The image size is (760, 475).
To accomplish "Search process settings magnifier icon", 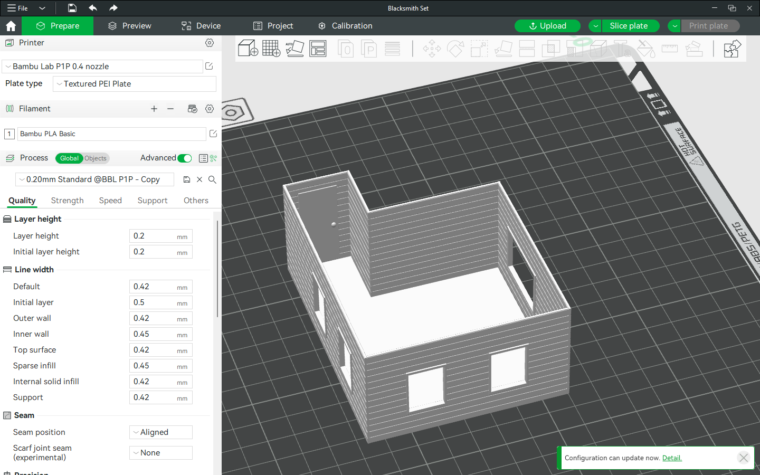I will [x=212, y=179].
